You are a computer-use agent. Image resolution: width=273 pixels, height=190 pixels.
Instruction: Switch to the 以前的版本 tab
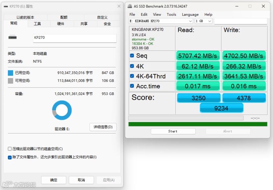25,17
